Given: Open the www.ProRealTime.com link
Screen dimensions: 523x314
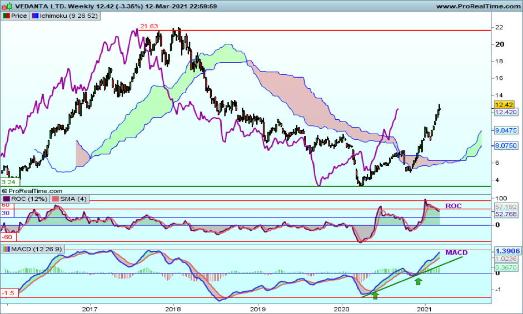Looking at the screenshot, I should click(479, 6).
